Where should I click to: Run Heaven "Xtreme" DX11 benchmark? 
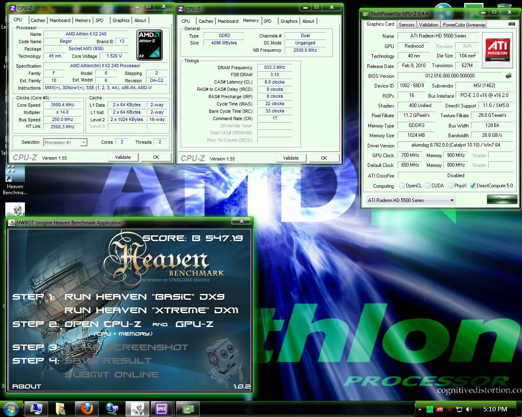(151, 310)
